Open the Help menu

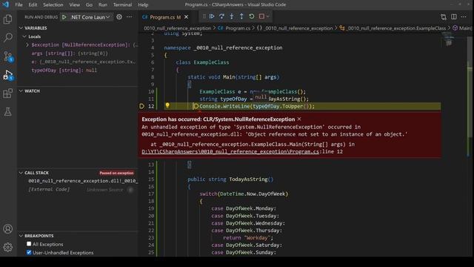point(143,5)
